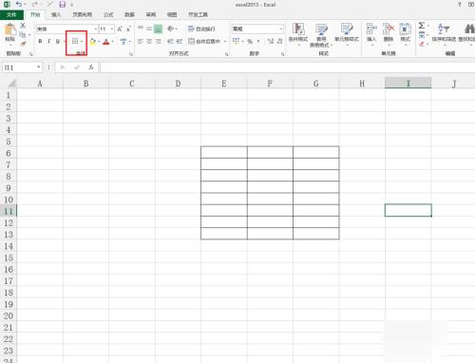Toggle Italic formatting

pyautogui.click(x=48, y=41)
